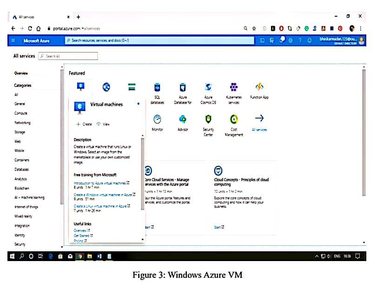Select the Databases category

click(21, 170)
